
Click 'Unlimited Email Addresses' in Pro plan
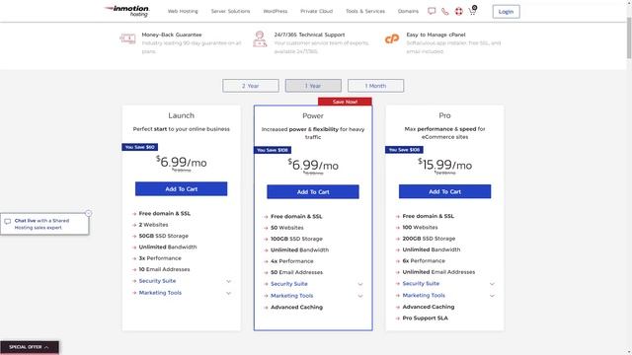[x=438, y=272]
